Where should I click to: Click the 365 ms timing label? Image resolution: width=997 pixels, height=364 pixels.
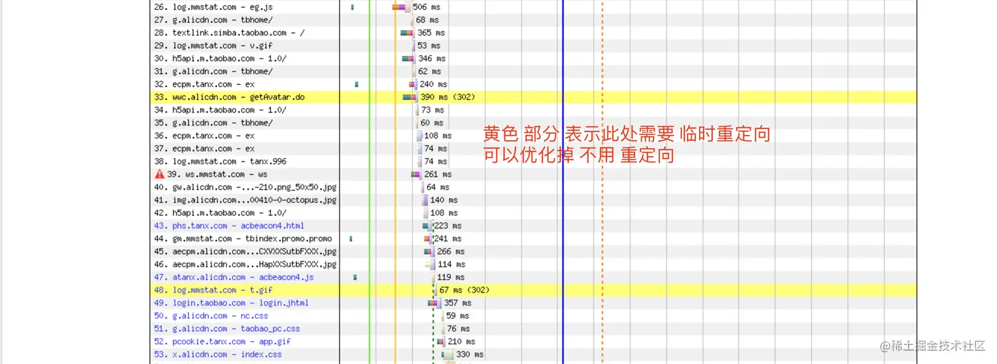tap(431, 33)
